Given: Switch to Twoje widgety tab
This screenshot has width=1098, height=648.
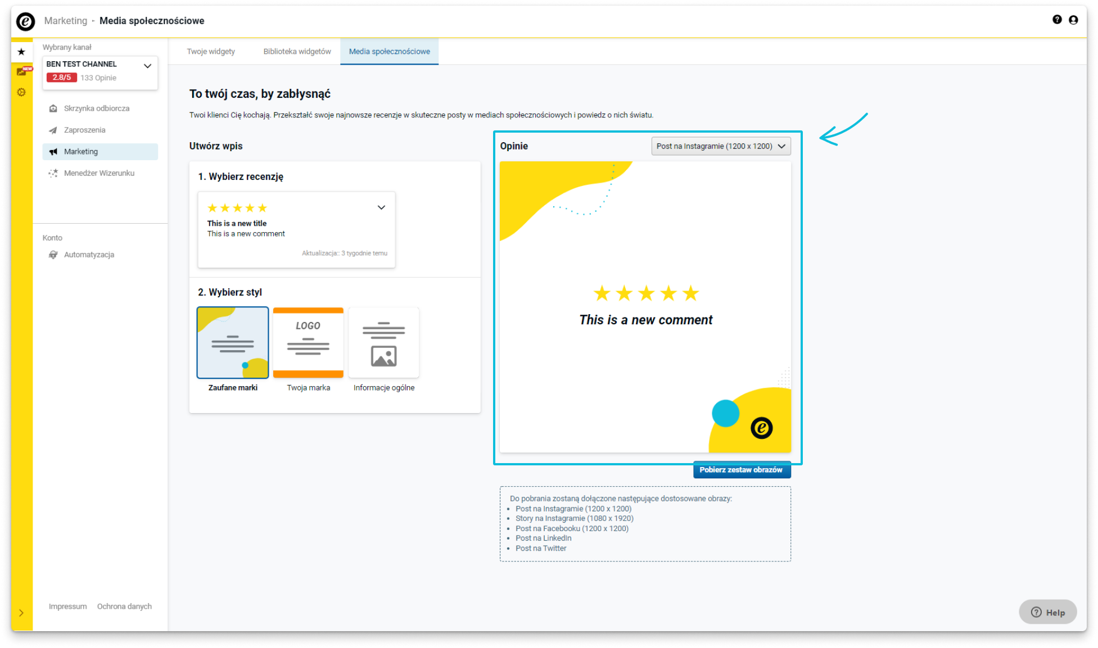Looking at the screenshot, I should point(211,52).
